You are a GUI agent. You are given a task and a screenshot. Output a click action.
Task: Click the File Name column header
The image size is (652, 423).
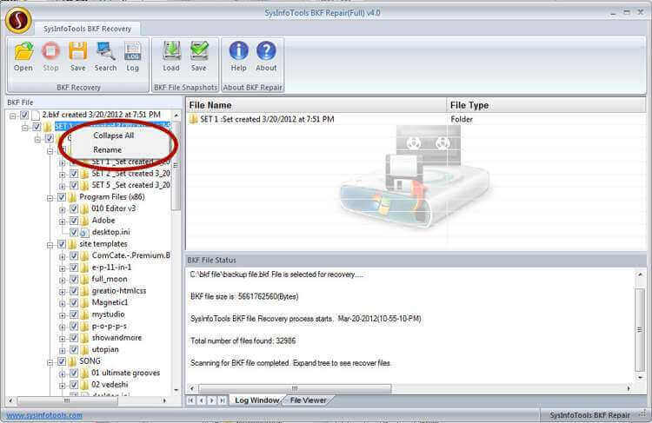pyautogui.click(x=214, y=105)
